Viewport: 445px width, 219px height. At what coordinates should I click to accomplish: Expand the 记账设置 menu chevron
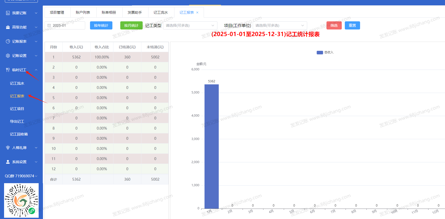click(36, 56)
